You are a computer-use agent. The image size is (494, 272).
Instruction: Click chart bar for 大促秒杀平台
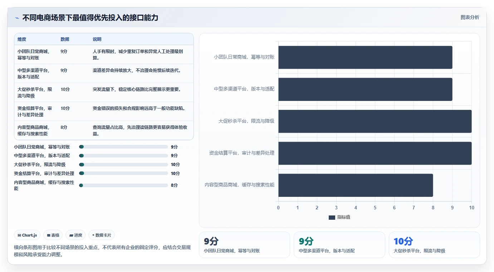click(x=375, y=121)
